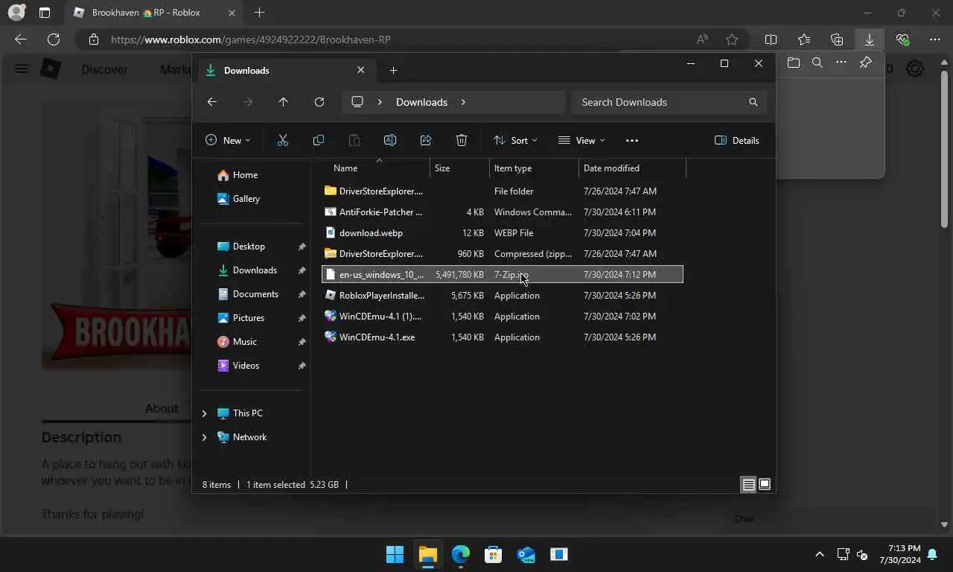Click chevron before Downloads in address bar
Viewport: 953px width, 572px height.
pos(380,102)
